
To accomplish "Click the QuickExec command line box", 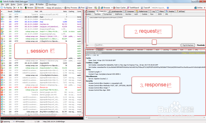I will (42, 118).
